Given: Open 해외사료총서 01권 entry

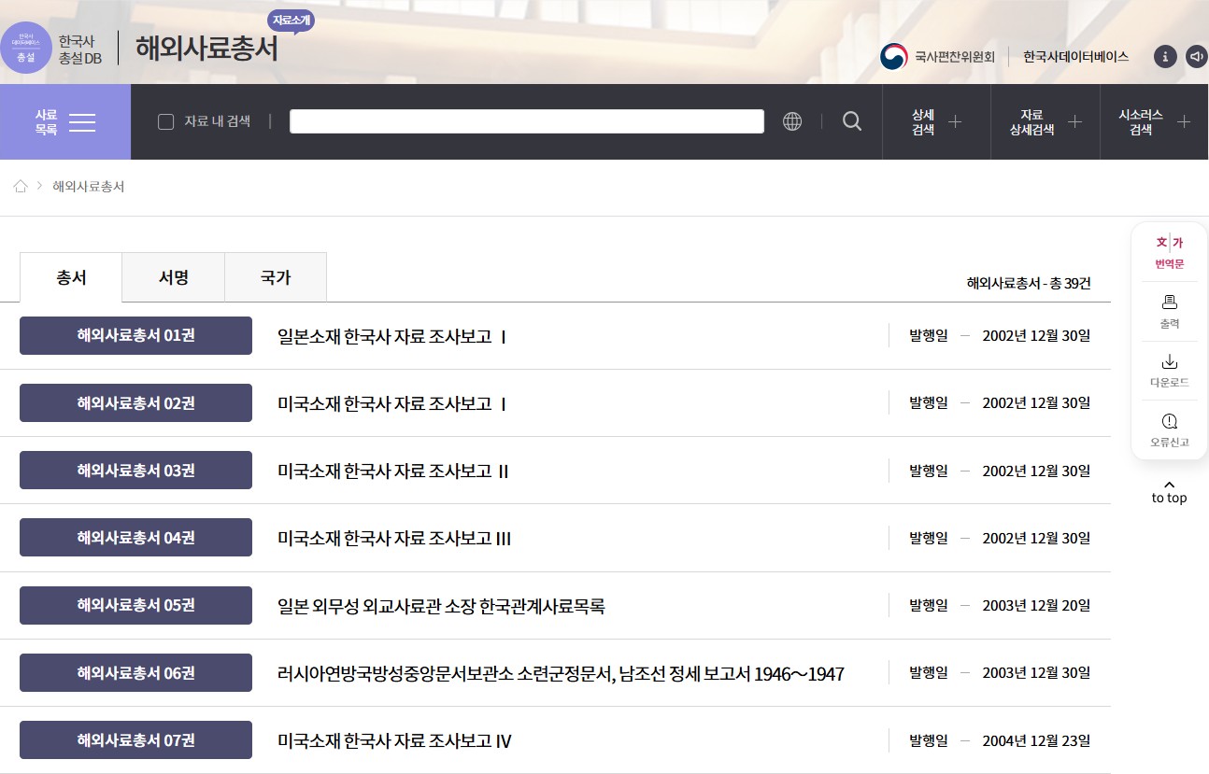Looking at the screenshot, I should (135, 336).
